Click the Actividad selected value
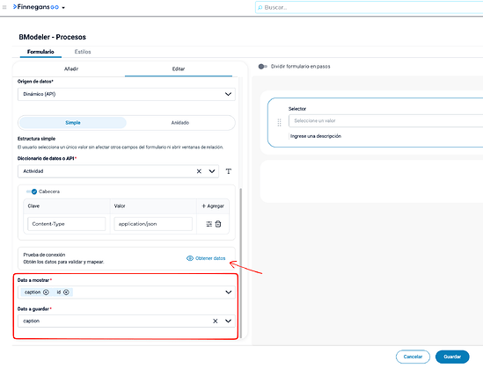This screenshot has width=483, height=368. [x=33, y=171]
